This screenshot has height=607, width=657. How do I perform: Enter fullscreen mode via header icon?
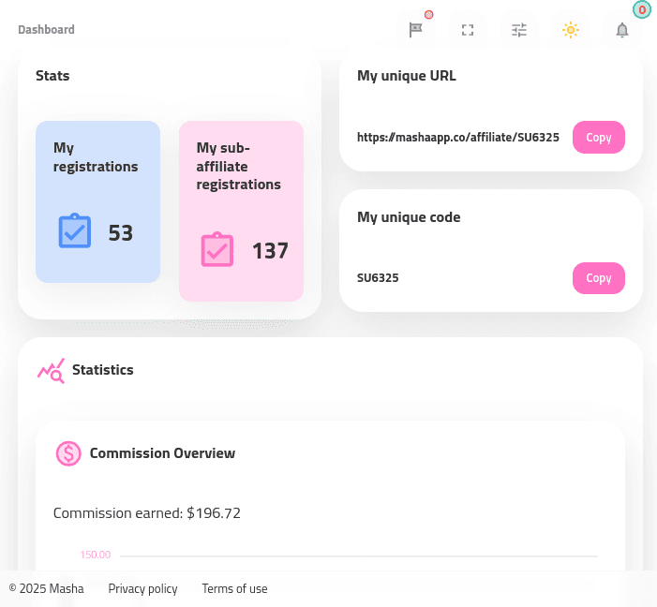click(x=468, y=30)
